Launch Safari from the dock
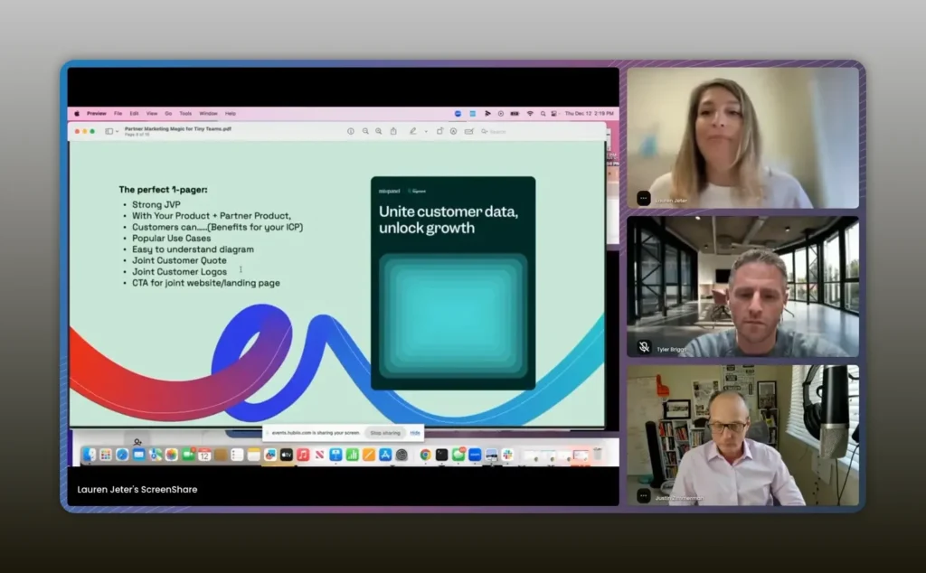The image size is (926, 573). pyautogui.click(x=122, y=455)
